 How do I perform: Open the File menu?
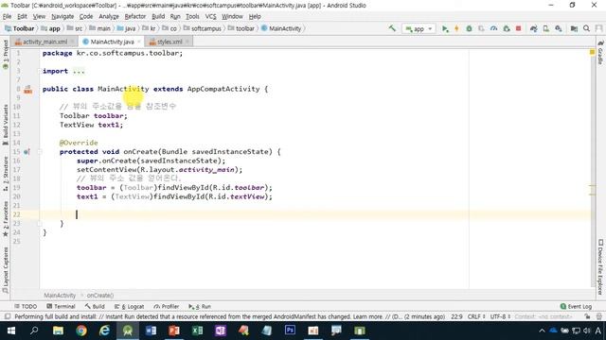point(7,17)
